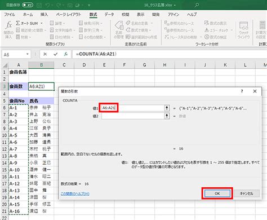Click the 参照先のトレース icon
Image resolution: width=267 pixels, height=220 pixels.
[167, 30]
